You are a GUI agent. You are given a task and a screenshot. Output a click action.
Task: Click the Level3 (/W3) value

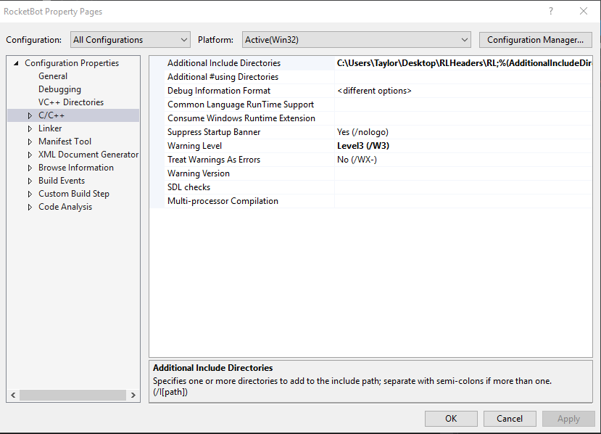point(363,146)
